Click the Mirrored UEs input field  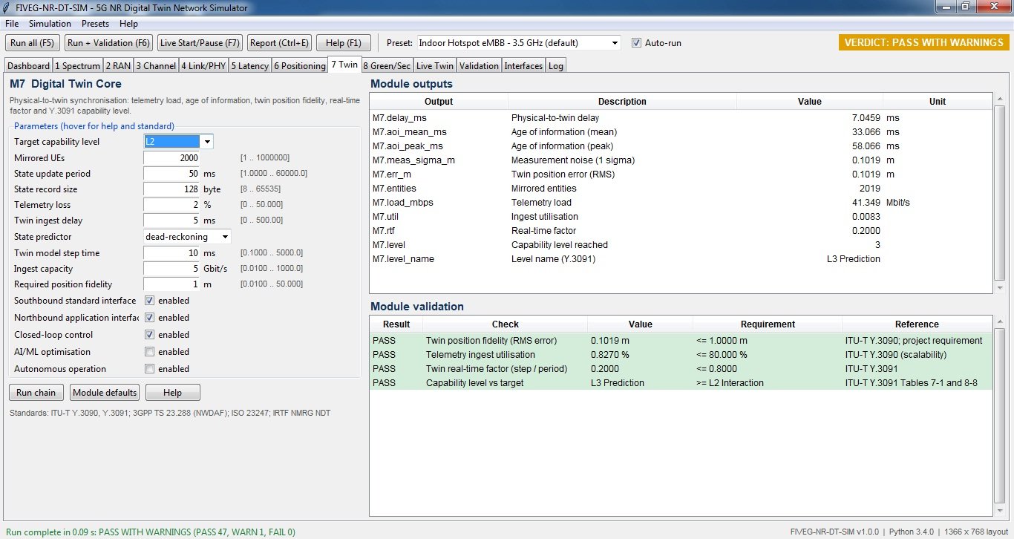[x=171, y=158]
